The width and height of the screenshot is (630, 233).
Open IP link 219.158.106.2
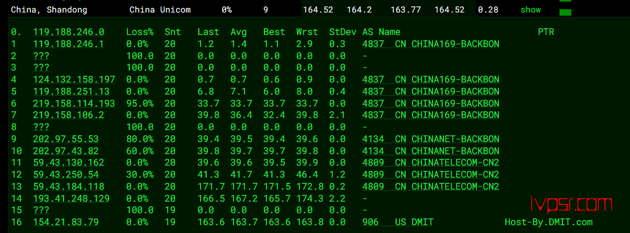pyautogui.click(x=68, y=115)
